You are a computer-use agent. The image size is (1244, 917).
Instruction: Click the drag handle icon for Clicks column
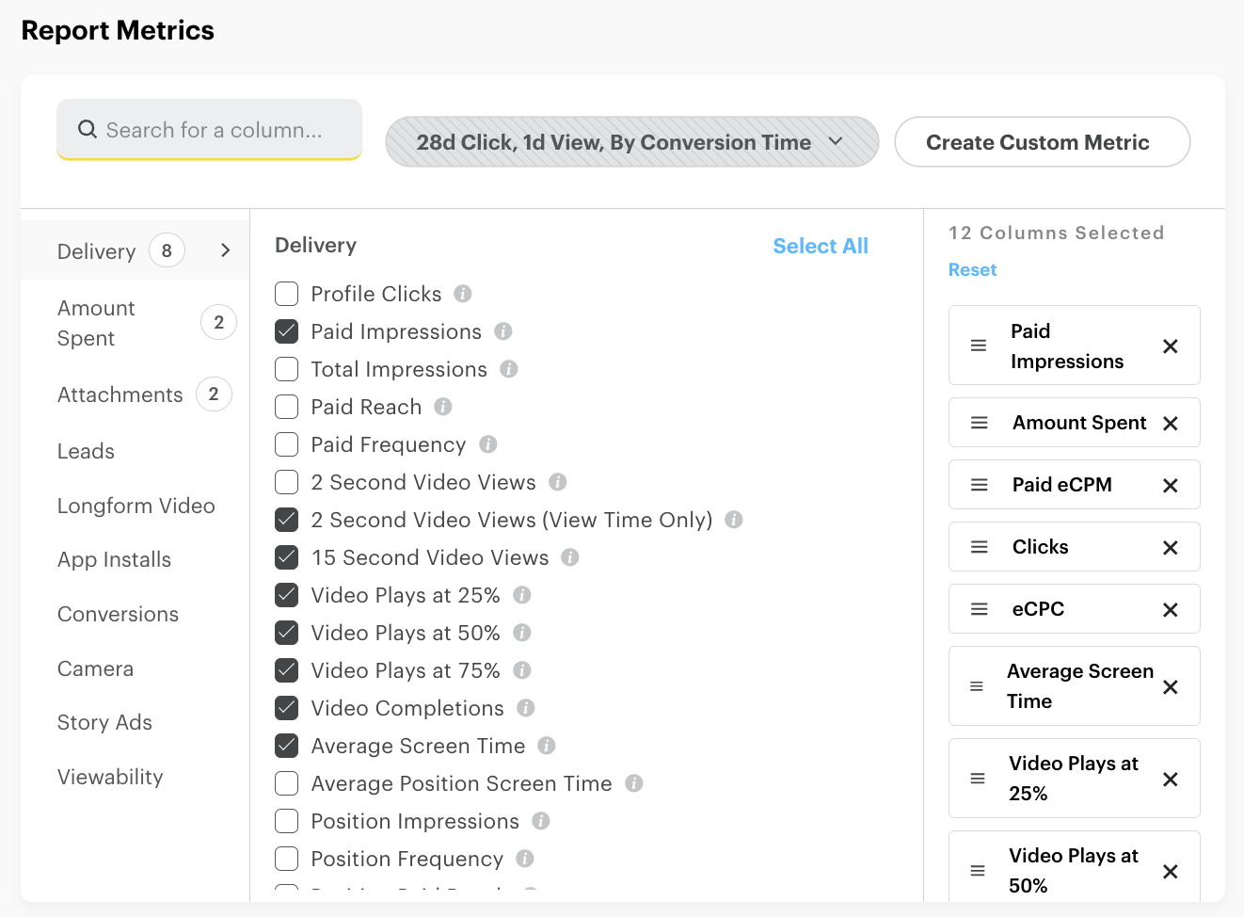coord(979,547)
